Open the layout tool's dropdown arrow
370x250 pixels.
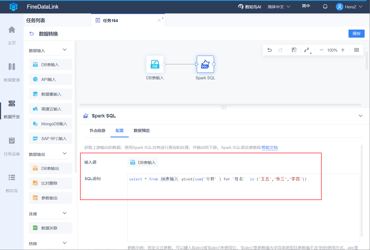tap(311, 53)
